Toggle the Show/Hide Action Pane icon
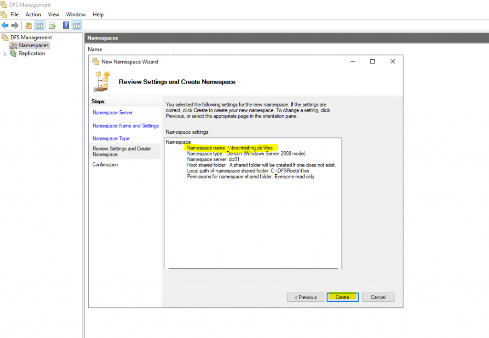Viewport: 489px width, 338px height. pos(77,25)
